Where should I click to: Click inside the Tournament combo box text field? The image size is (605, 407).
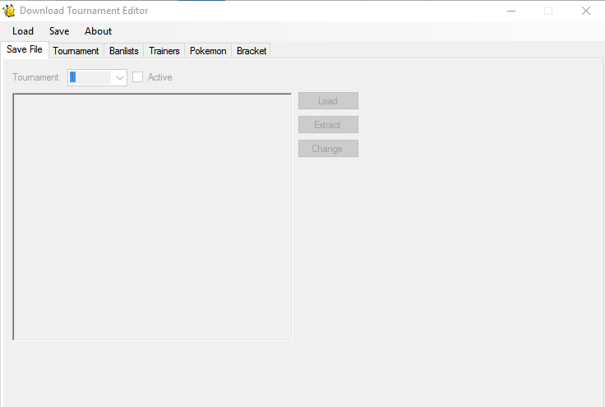pos(90,77)
